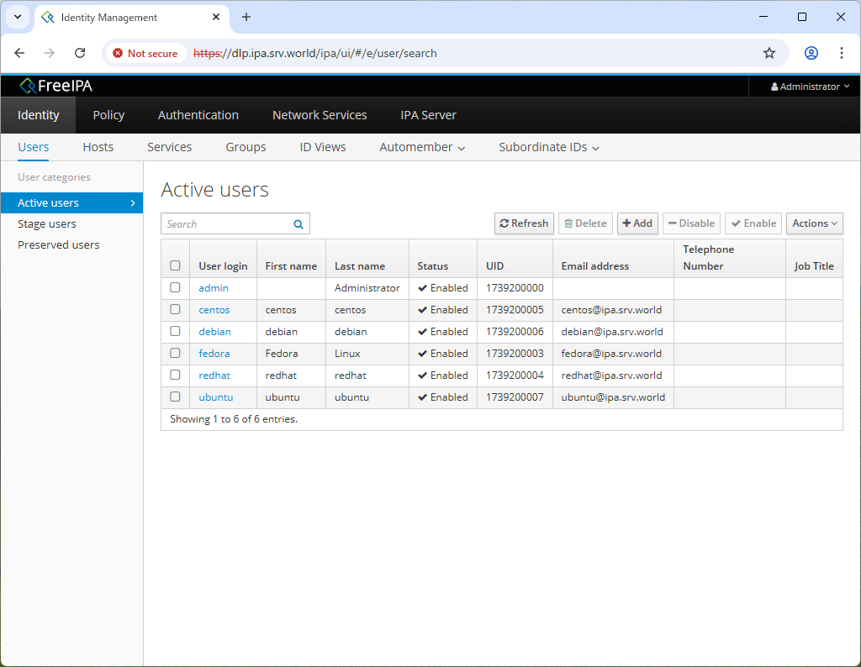Open the ubuntu user login link
The height and width of the screenshot is (667, 861).
pos(216,397)
